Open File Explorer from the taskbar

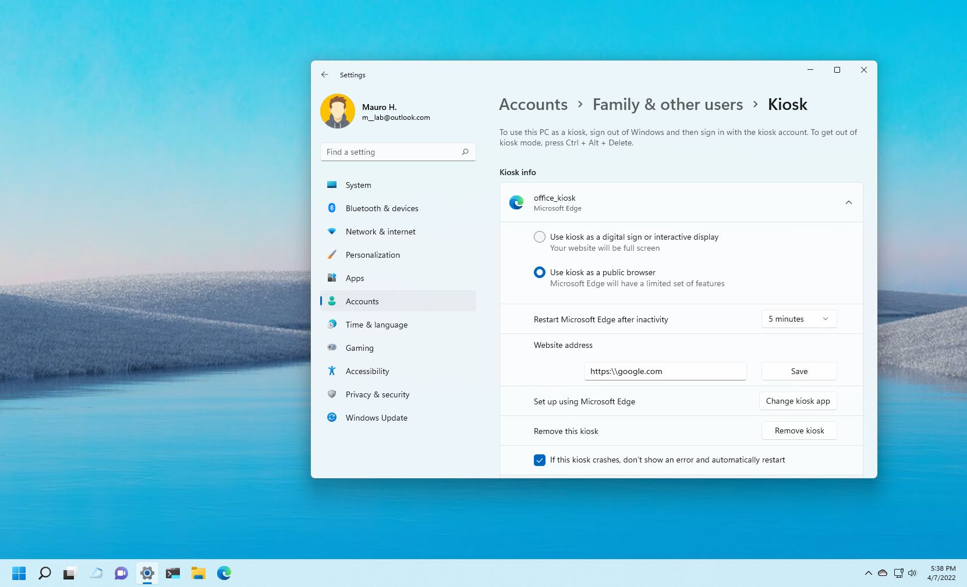pos(199,573)
